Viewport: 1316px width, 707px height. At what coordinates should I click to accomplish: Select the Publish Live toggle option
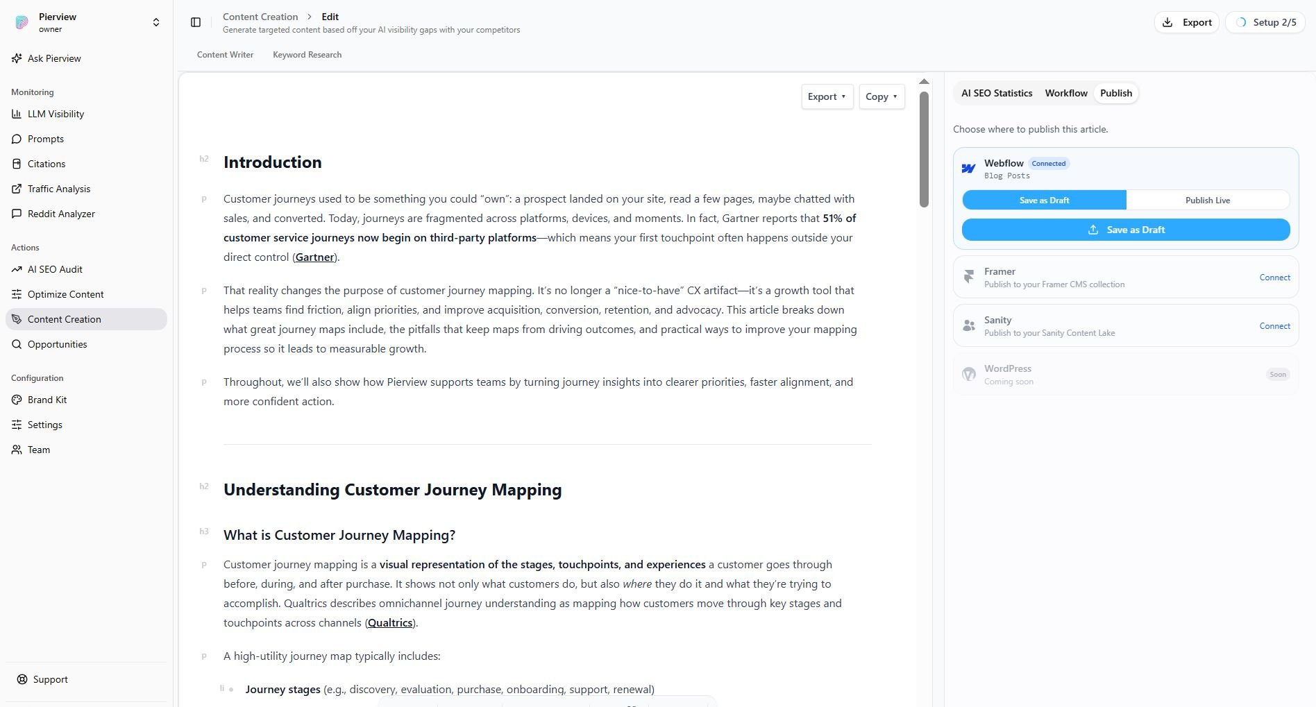point(1208,201)
